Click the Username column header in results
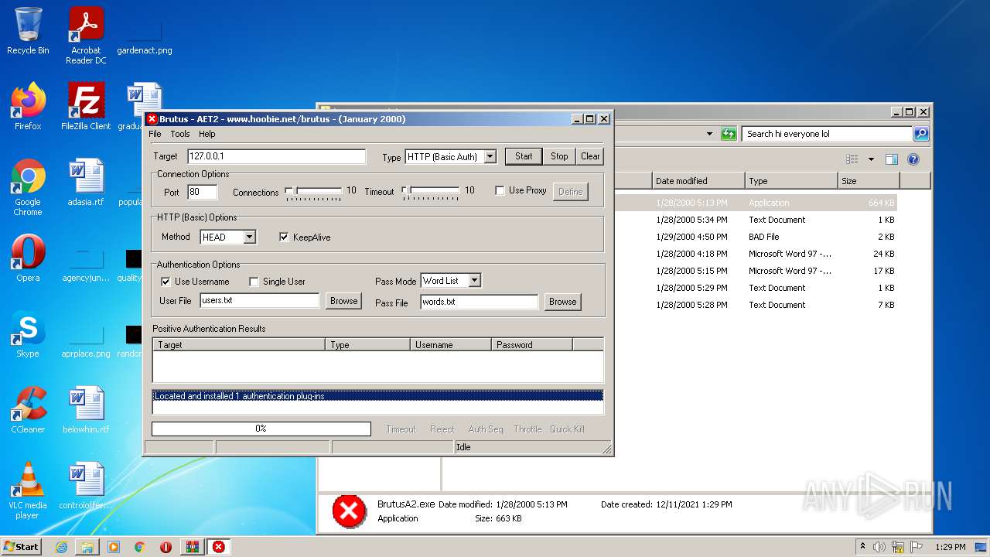This screenshot has width=990, height=557. coord(451,345)
